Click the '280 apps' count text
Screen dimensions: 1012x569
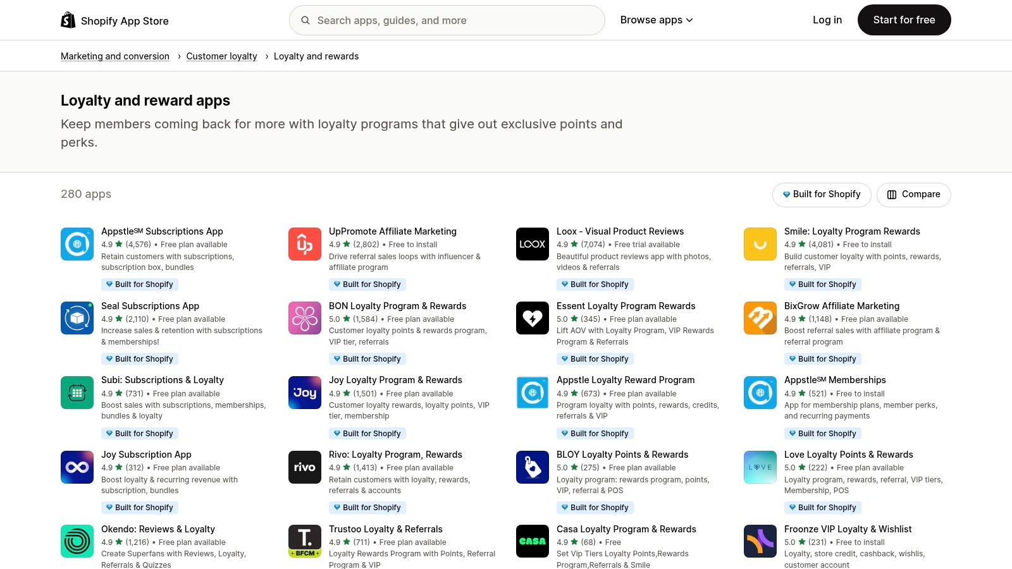click(x=86, y=194)
